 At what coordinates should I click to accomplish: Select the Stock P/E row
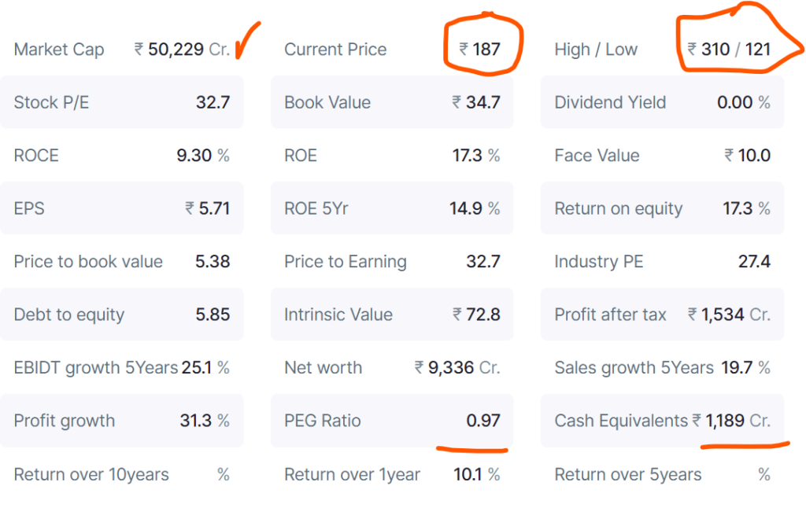(122, 102)
